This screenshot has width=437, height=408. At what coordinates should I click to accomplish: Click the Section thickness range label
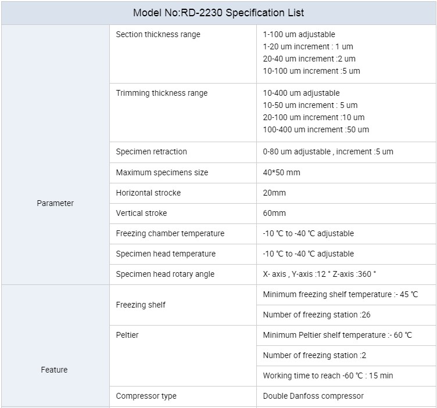[x=158, y=34]
